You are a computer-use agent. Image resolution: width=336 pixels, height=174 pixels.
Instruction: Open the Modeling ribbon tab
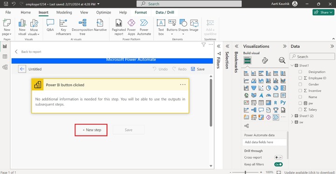[64, 13]
